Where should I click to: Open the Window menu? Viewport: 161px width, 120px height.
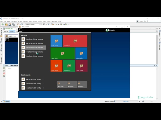(x=54, y=21)
